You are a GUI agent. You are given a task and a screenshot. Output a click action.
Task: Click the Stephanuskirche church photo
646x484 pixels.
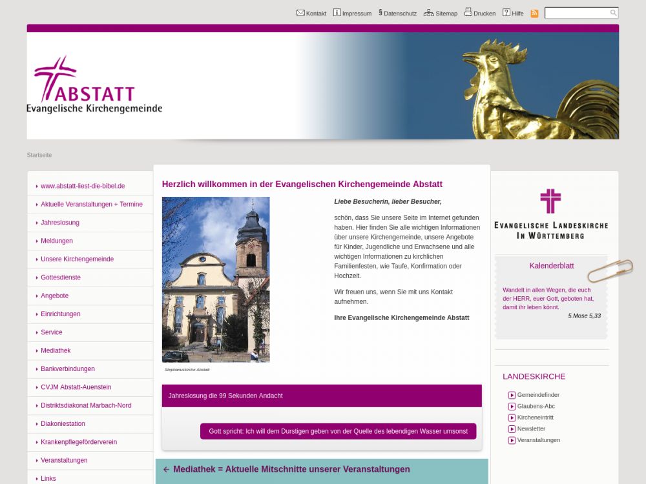point(216,279)
